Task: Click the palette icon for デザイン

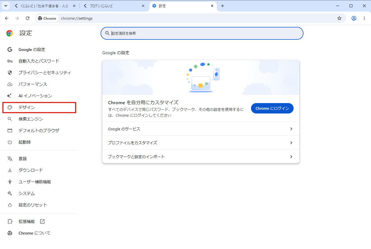Action: coord(10,107)
